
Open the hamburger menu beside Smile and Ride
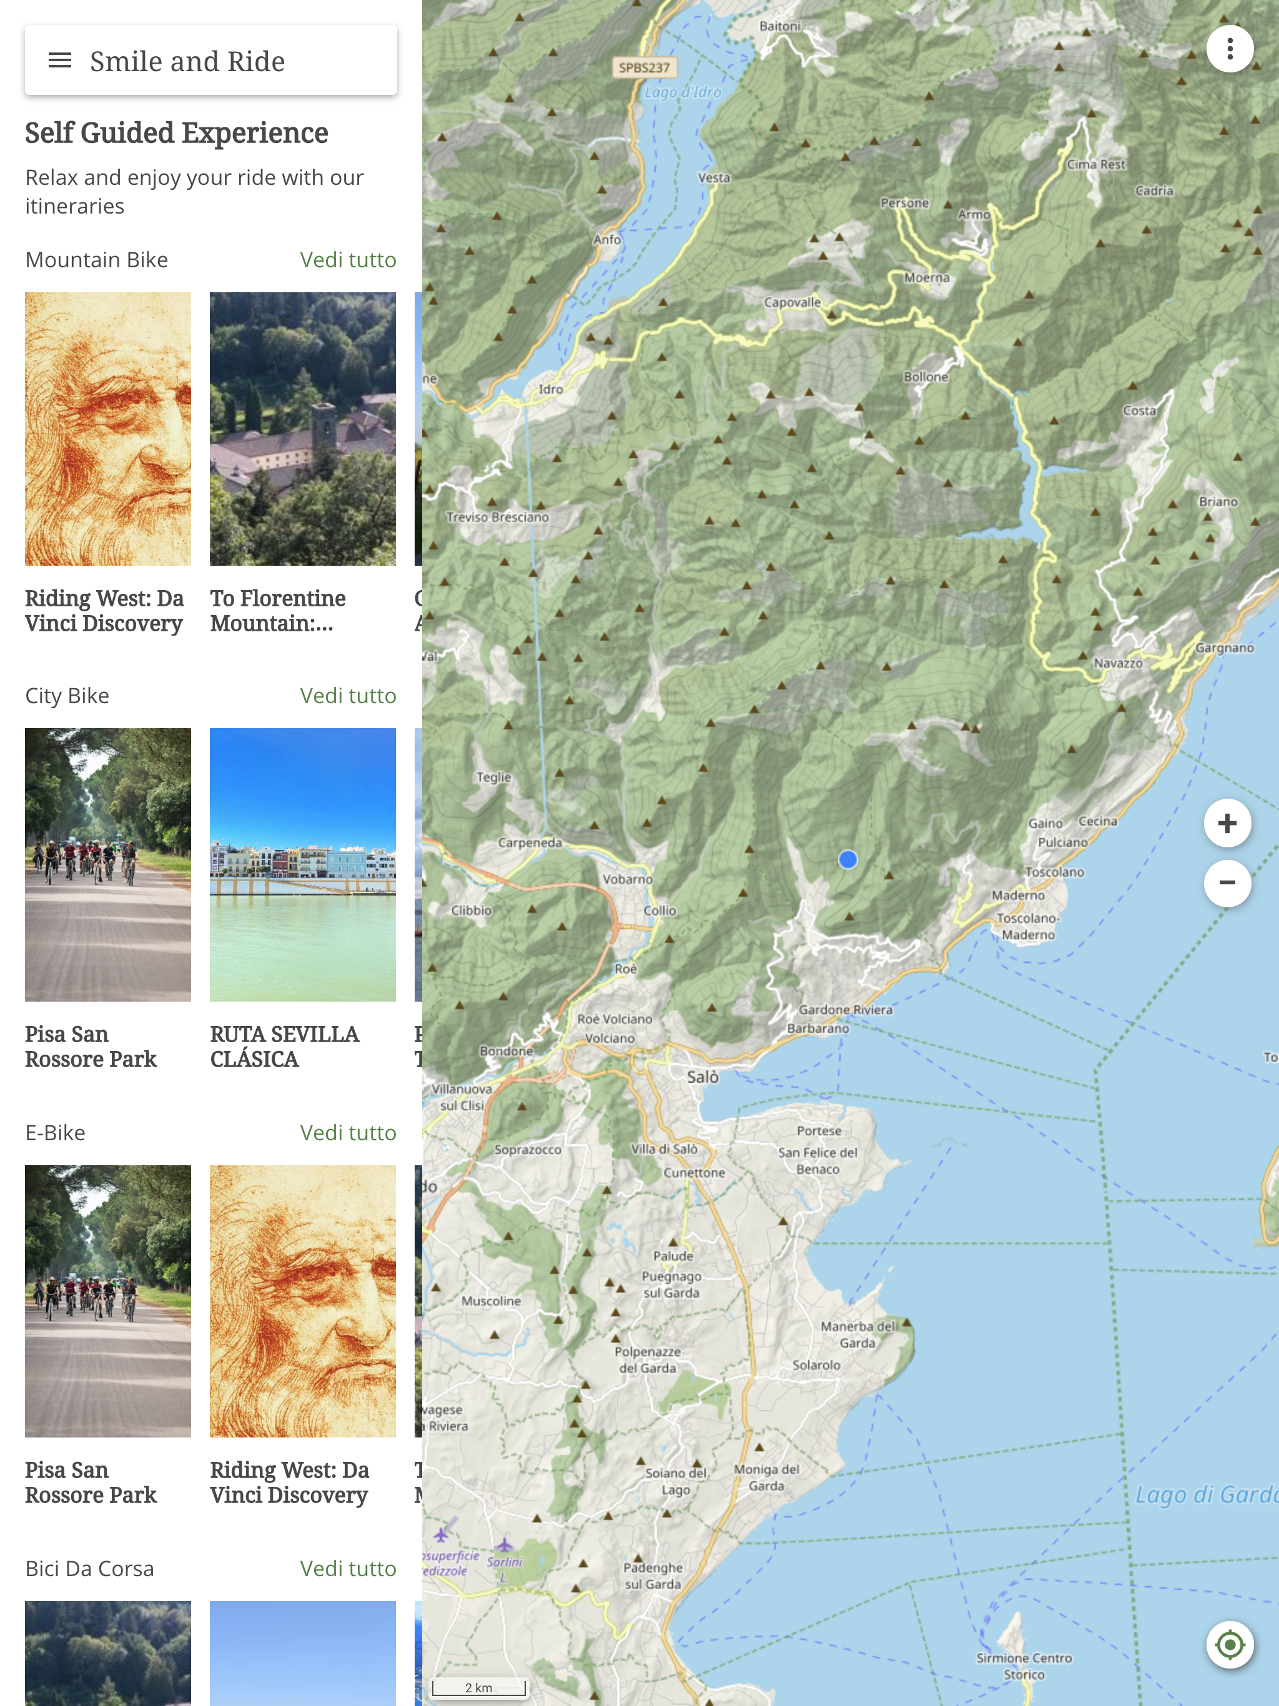click(x=59, y=60)
